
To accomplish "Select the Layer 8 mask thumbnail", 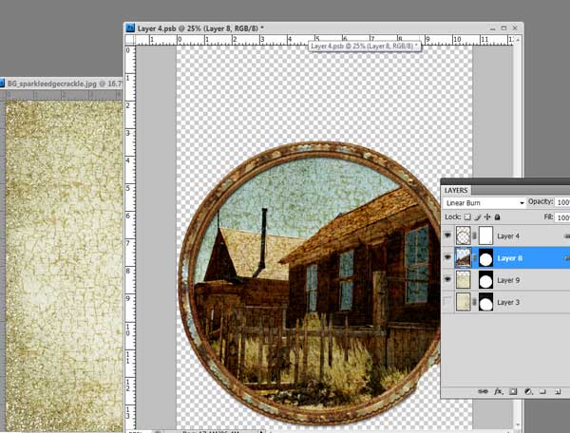I will [x=485, y=257].
